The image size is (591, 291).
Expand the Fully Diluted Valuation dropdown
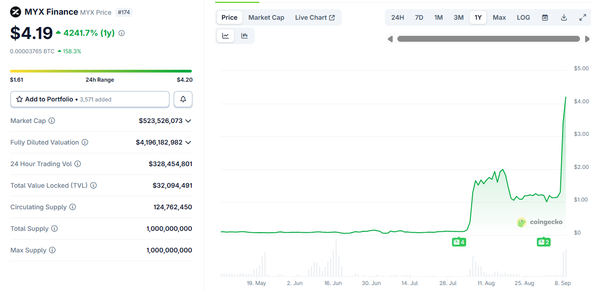tap(188, 142)
